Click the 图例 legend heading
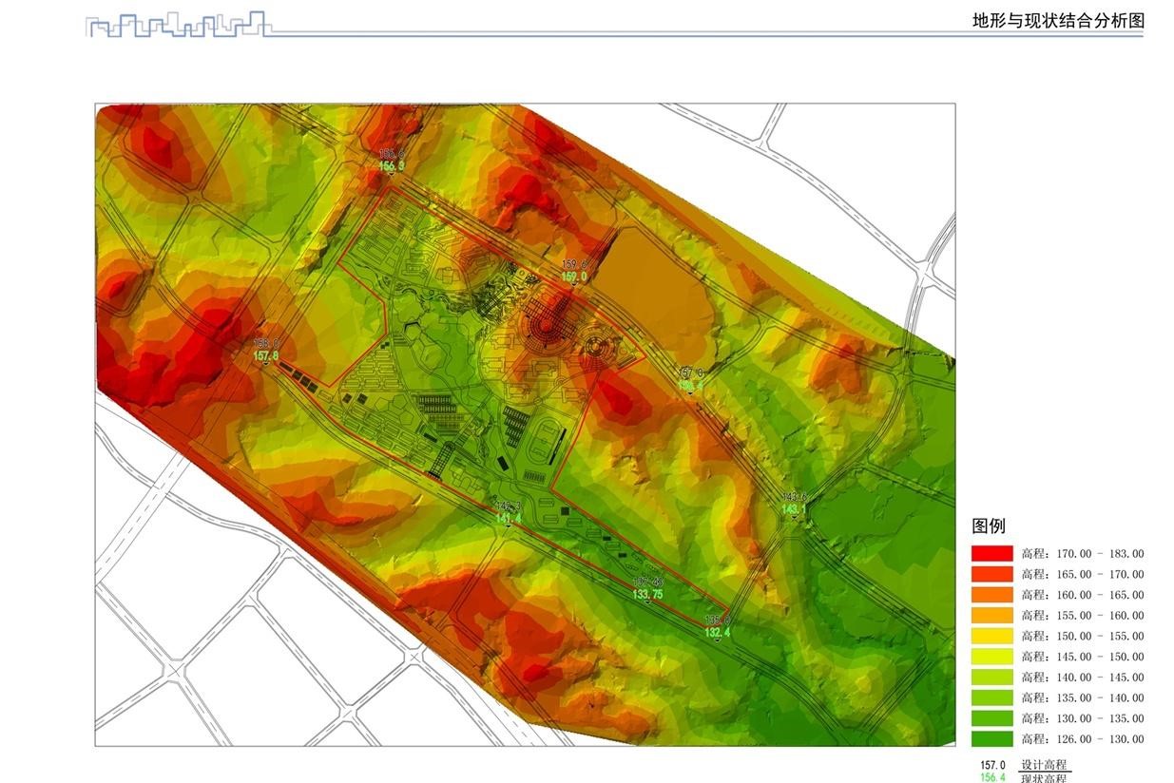Image resolution: width=1174 pixels, height=783 pixels. click(988, 525)
